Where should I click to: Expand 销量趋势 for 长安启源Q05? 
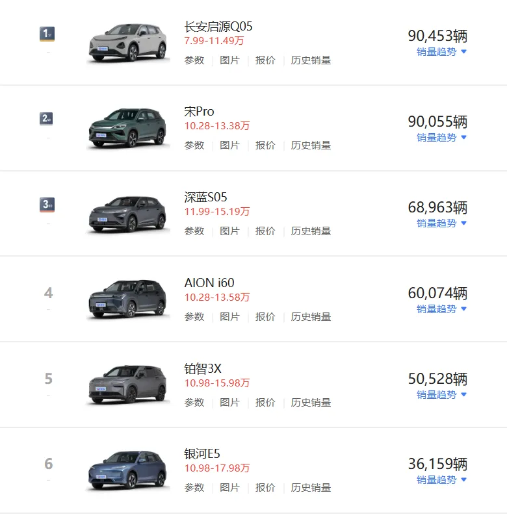click(x=441, y=52)
